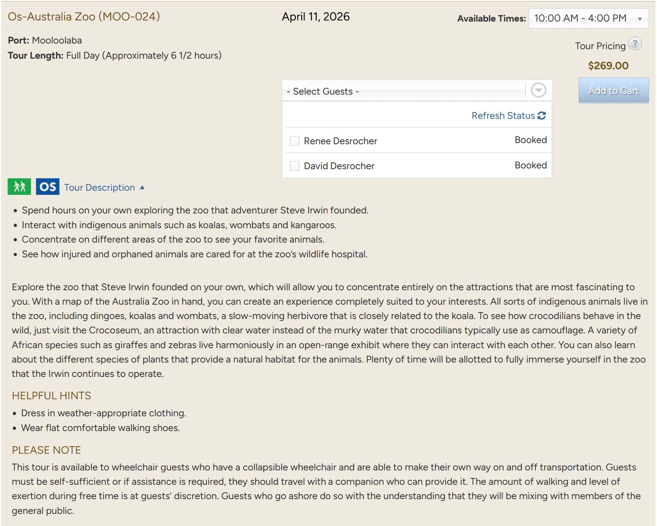Click the Renee Desrocher guest name
657x526 pixels.
point(340,141)
